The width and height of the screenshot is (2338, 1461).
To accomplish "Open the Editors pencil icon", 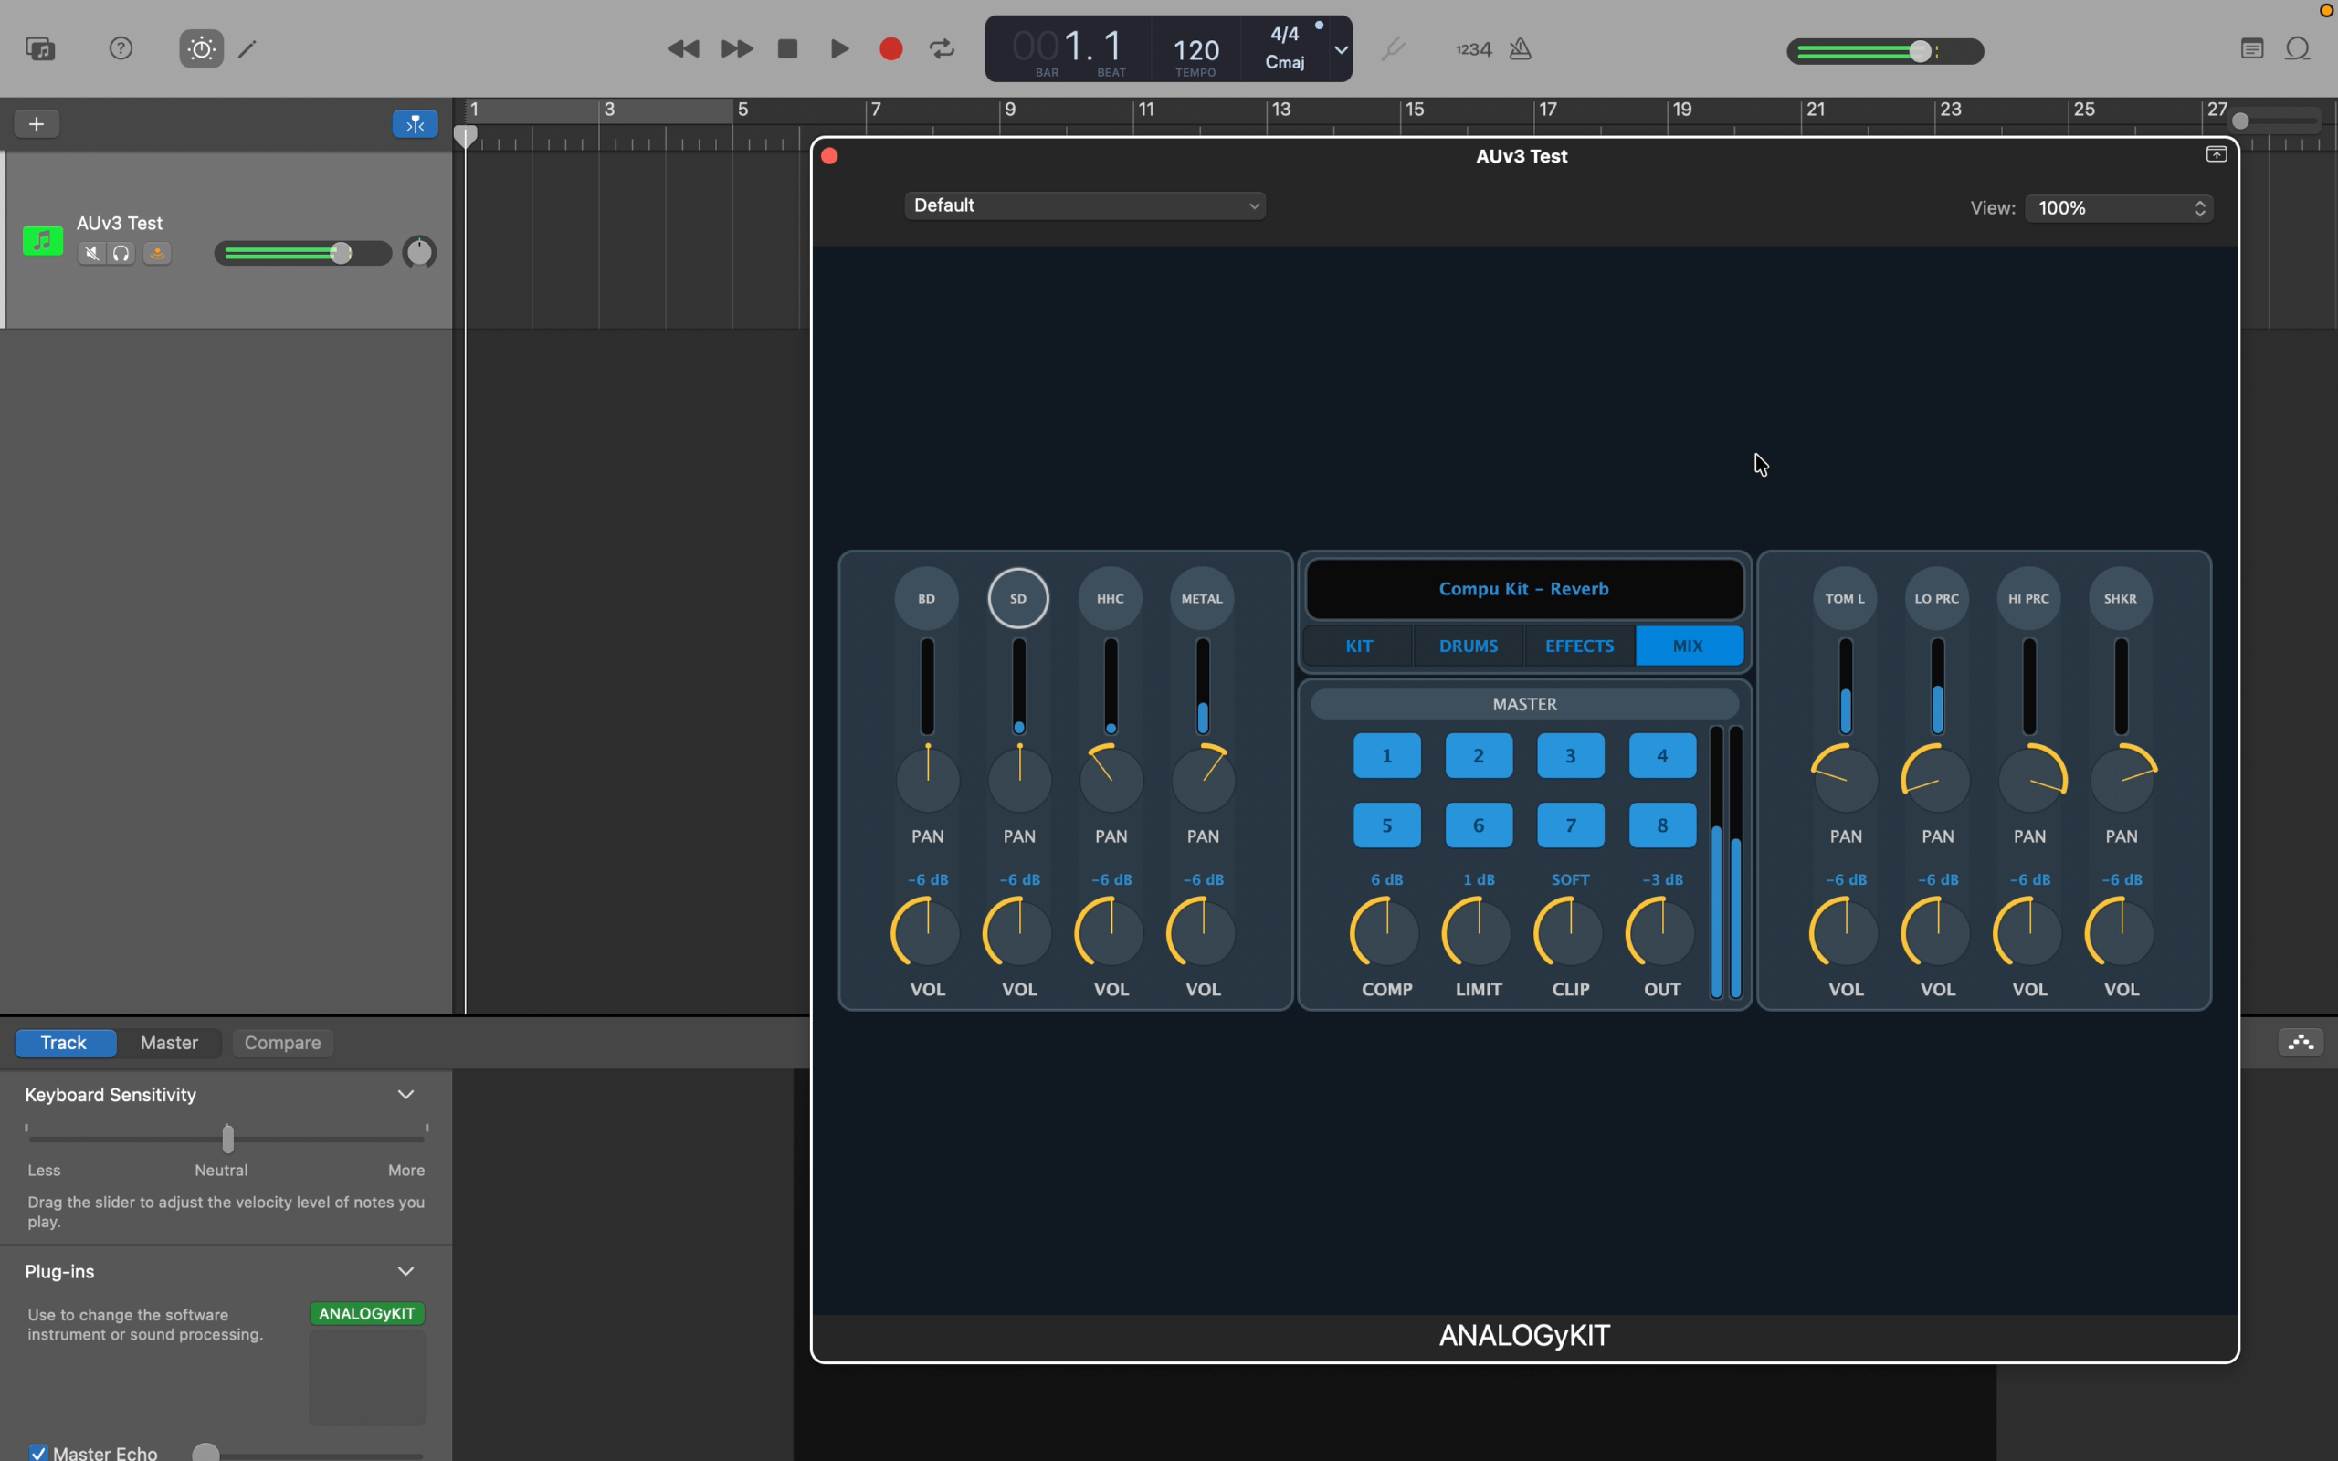I will (x=248, y=48).
